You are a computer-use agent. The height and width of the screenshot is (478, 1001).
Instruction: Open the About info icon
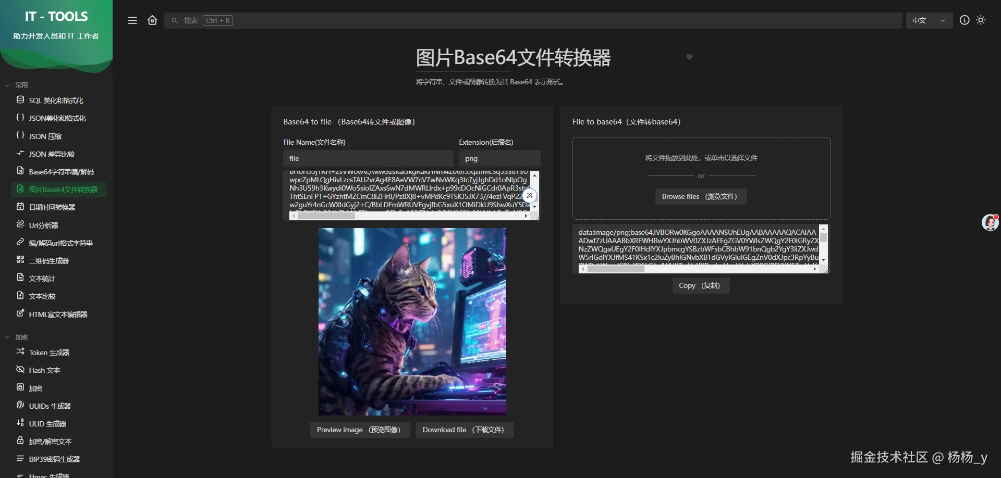pyautogui.click(x=965, y=20)
